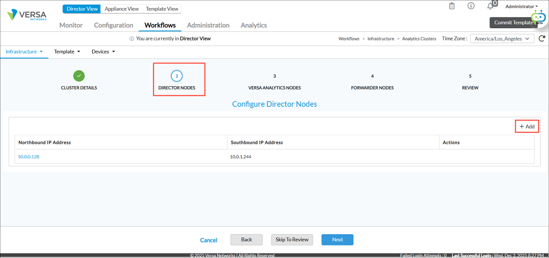Open the 10.0.0.128 northbound IP link

pyautogui.click(x=29, y=157)
